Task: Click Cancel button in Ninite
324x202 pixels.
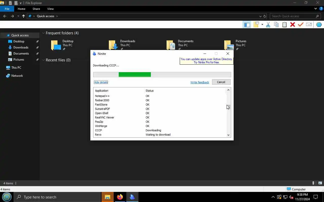Action: [x=221, y=82]
